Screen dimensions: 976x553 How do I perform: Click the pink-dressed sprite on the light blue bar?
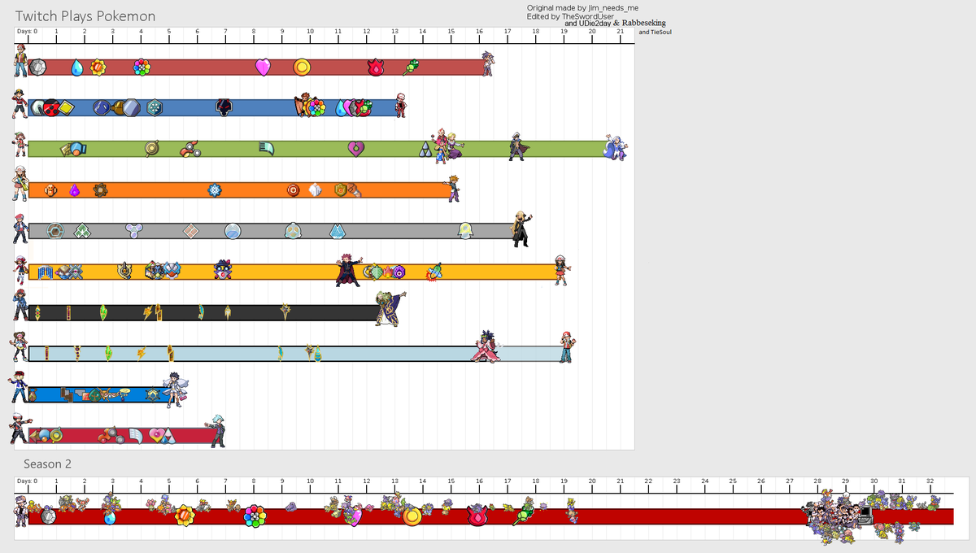tap(487, 347)
